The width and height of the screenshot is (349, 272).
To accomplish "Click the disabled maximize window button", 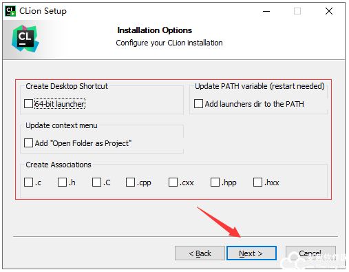I will click(297, 11).
